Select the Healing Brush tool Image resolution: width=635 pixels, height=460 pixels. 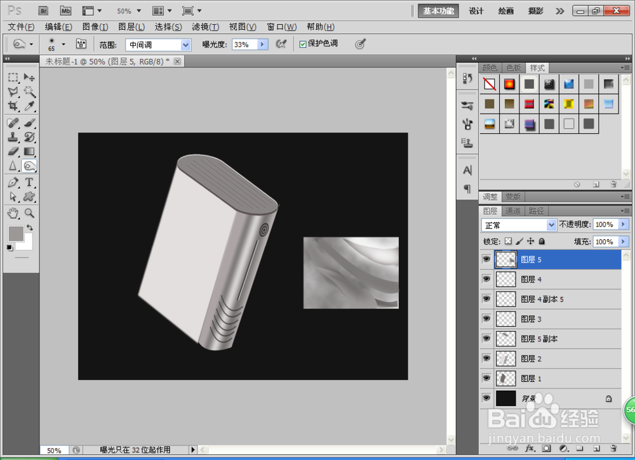click(x=13, y=122)
